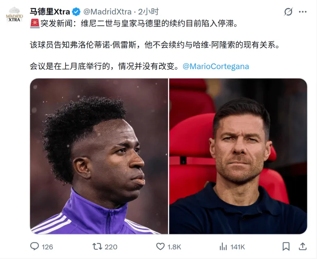
Task: Open the reply comments icon
Action: pos(34,246)
